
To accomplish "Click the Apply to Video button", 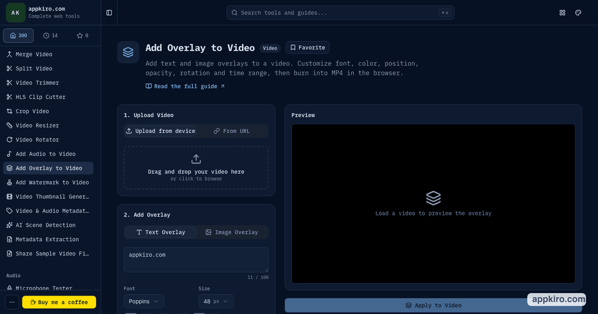I will [433, 306].
